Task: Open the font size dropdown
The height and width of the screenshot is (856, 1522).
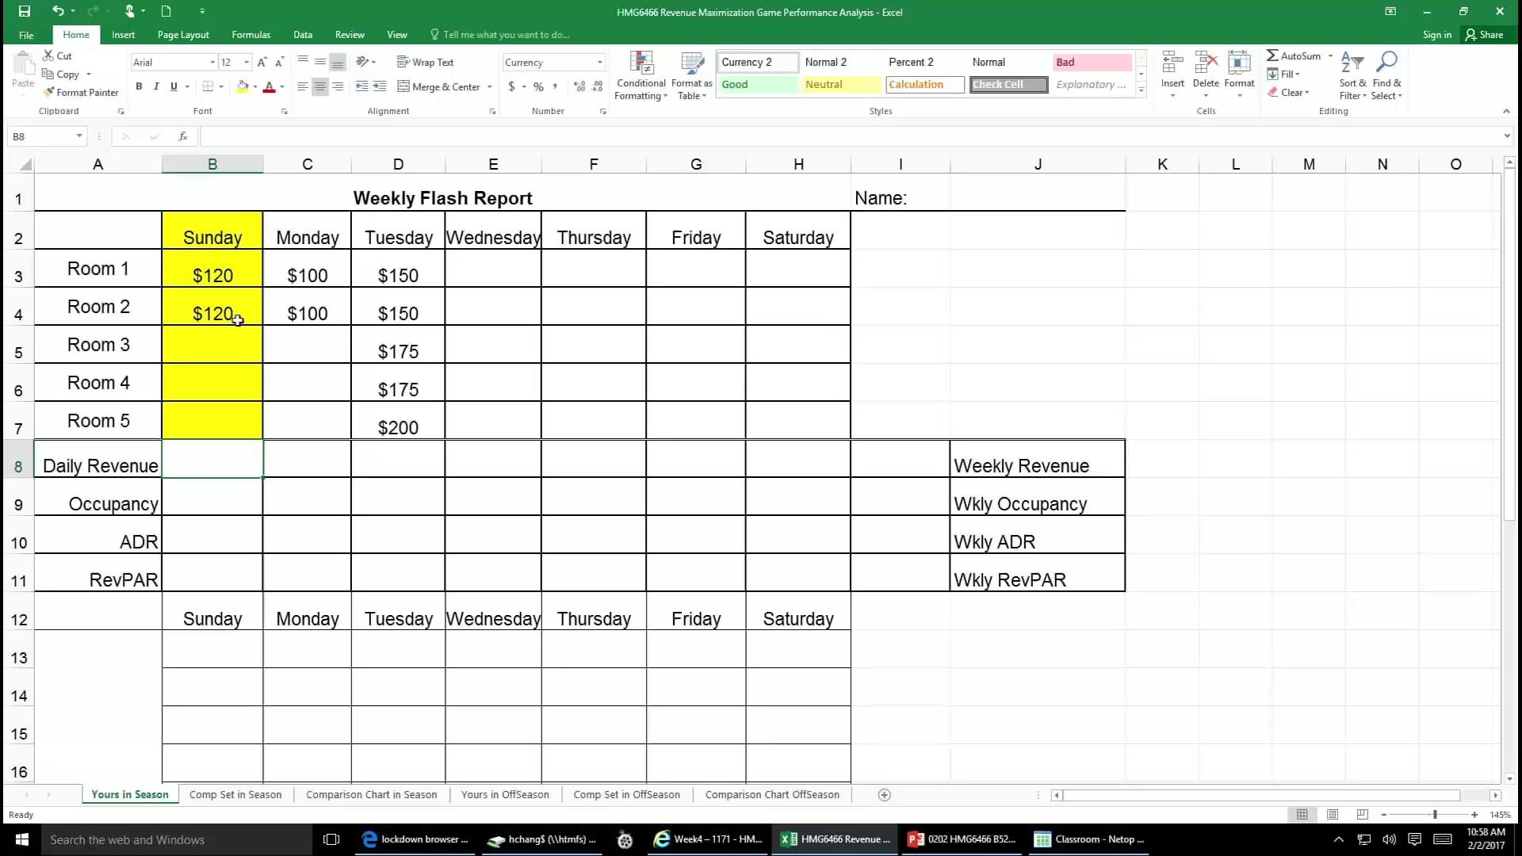Action: (245, 62)
